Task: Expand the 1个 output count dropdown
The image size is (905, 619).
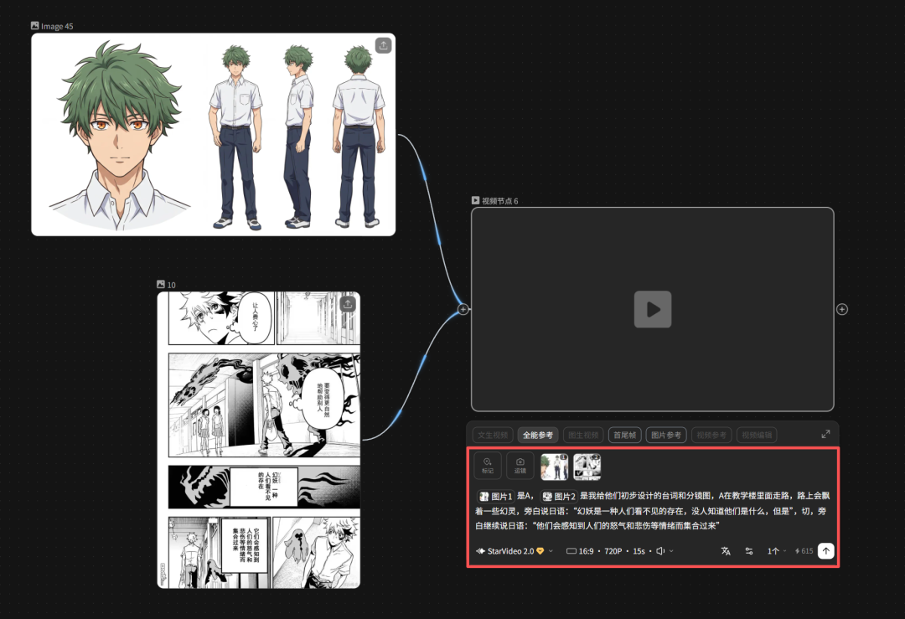Action: 777,551
